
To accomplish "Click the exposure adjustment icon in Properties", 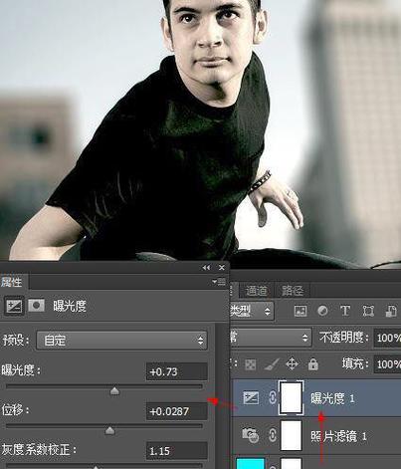I will pyautogui.click(x=14, y=306).
